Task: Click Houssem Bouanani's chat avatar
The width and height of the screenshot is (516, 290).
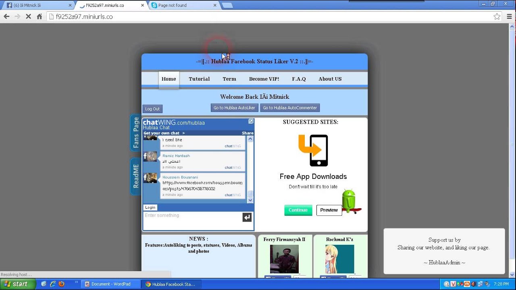Action: [150, 178]
